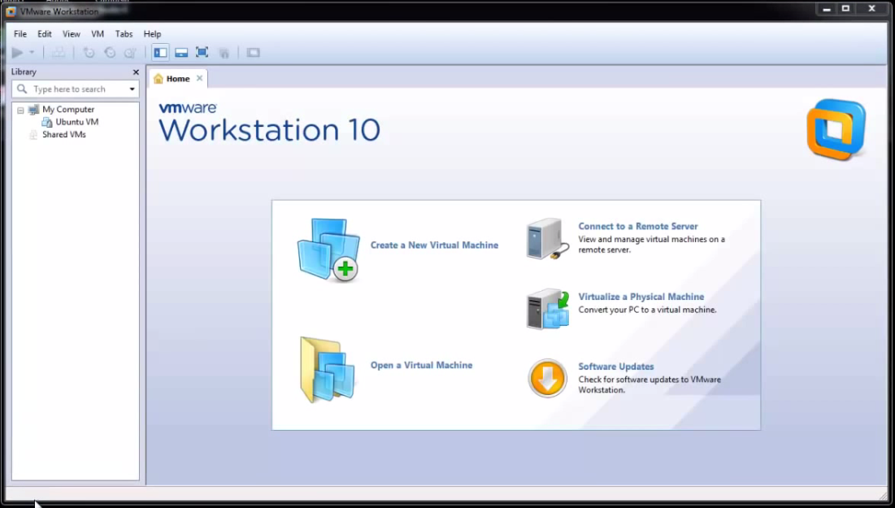Screen dimensions: 895x508
Task: Open the File menu
Action: click(x=20, y=33)
